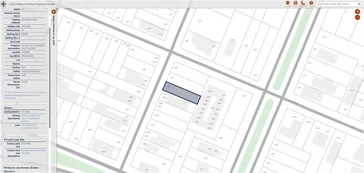Open the Layers tool
Viewport: 364px width, 173px height.
(288, 4)
